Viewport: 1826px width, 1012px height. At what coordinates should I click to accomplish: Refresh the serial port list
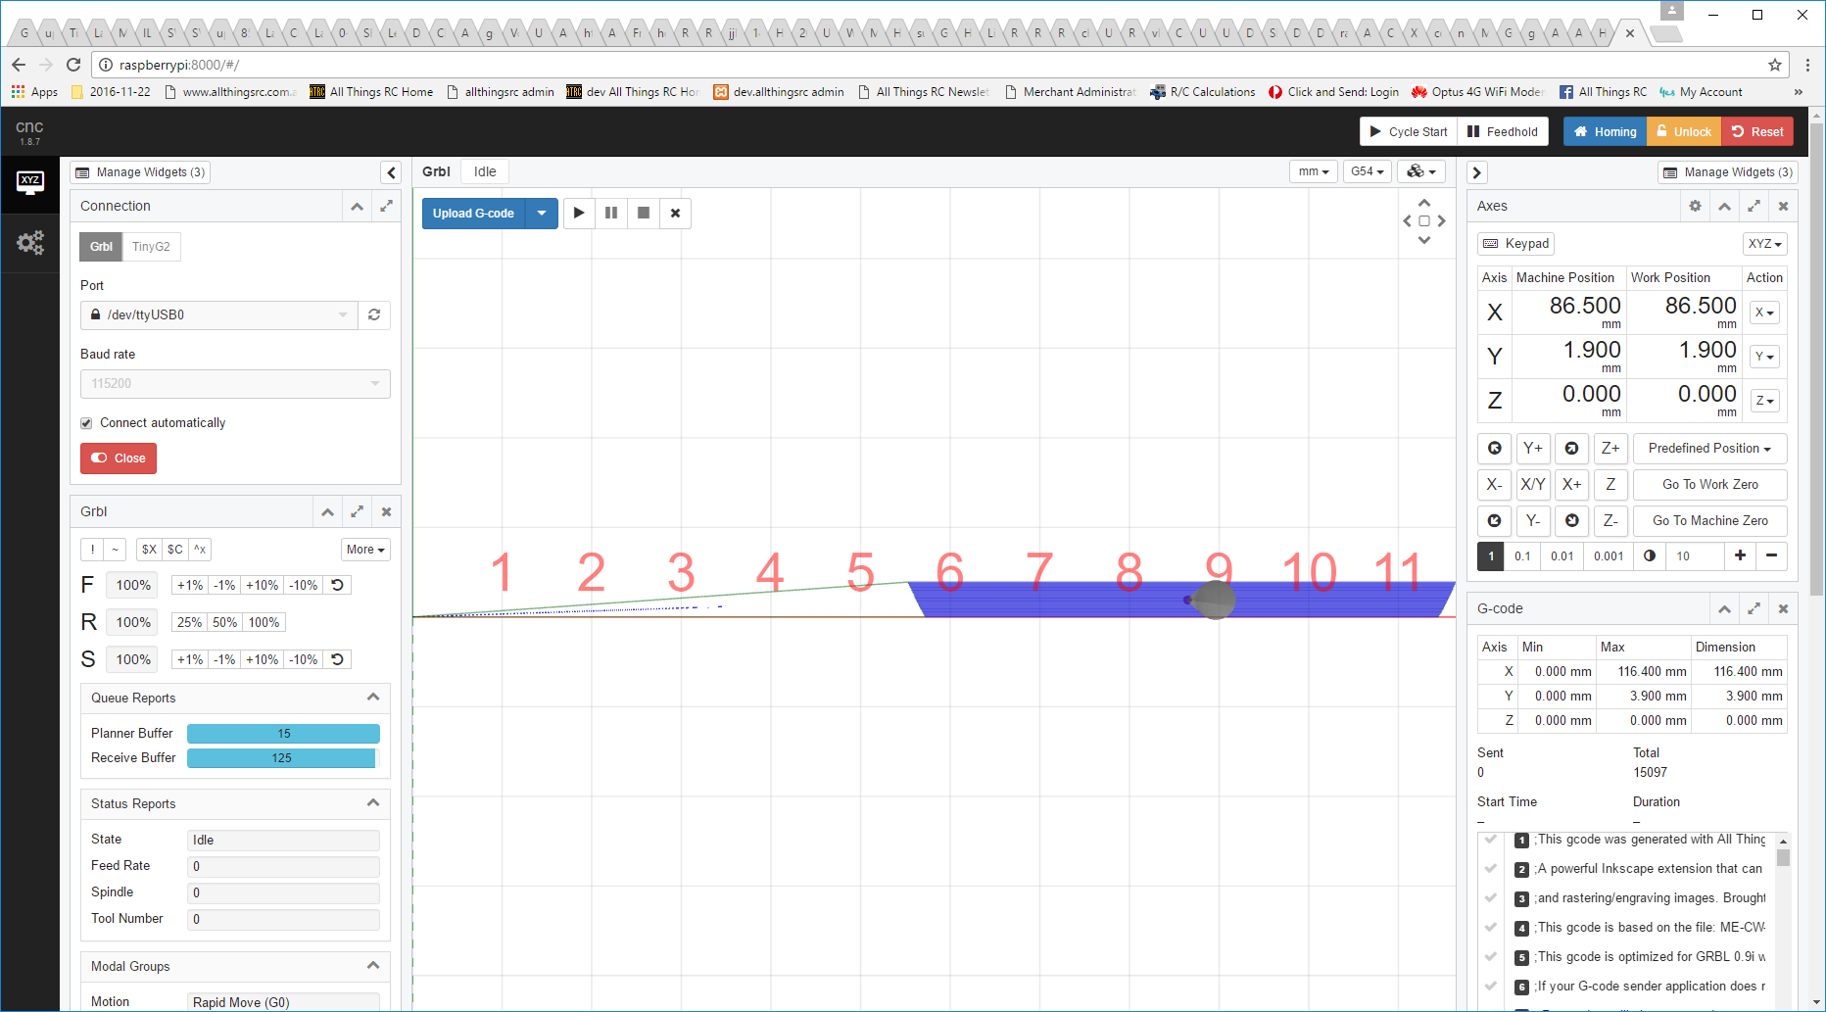point(374,314)
